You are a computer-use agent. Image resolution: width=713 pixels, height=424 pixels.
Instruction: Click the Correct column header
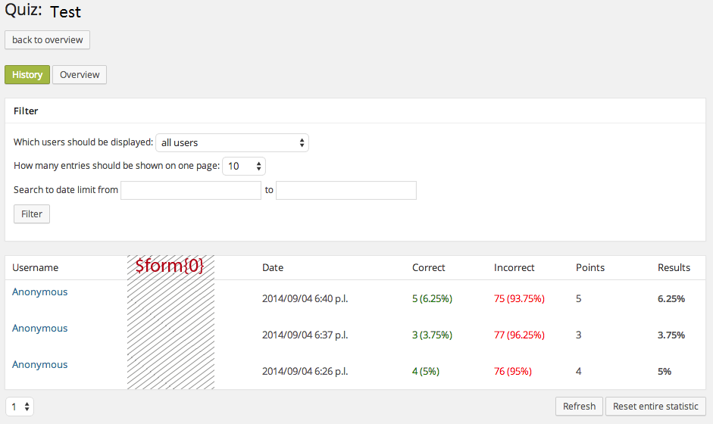point(429,268)
